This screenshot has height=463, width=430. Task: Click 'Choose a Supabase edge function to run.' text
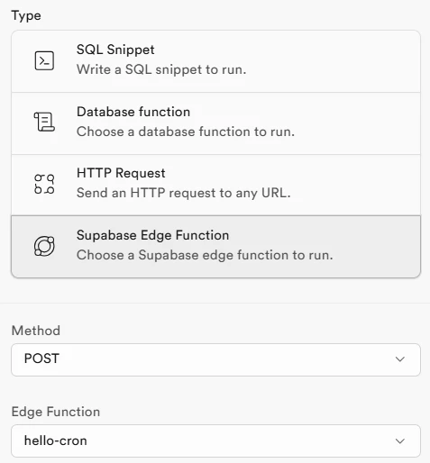click(x=205, y=255)
